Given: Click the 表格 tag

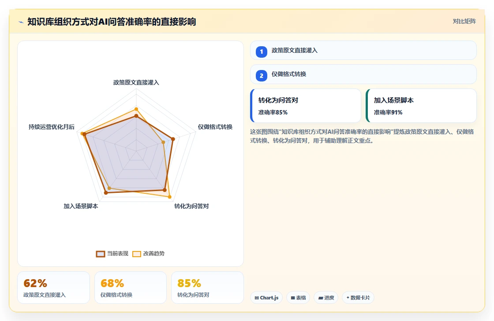Looking at the screenshot, I should [298, 298].
